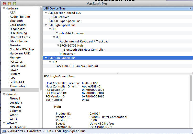Click the AppleUSBEHCI driver value
This screenshot has height=134, width=193.
pos(92,86)
